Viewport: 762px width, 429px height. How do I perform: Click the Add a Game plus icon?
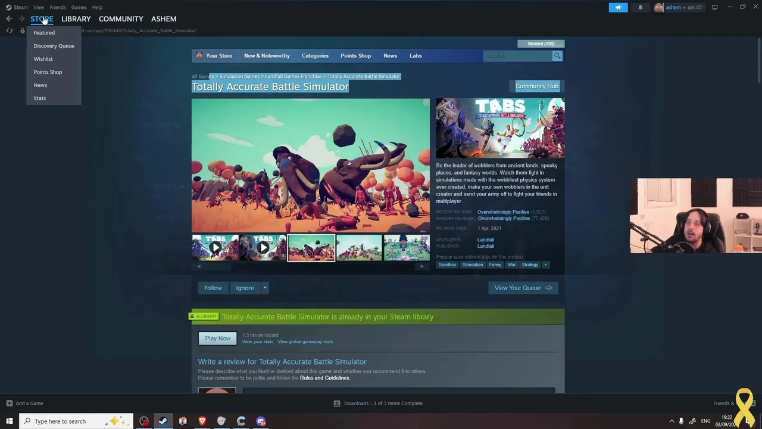(10, 403)
